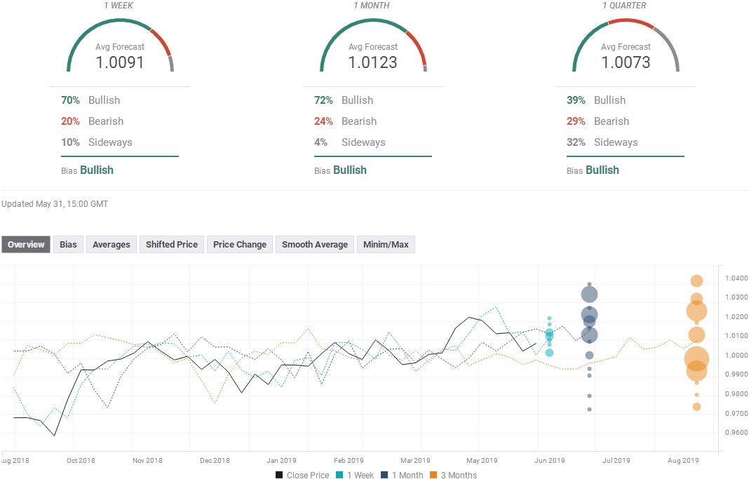Show the Shifted Price view
The height and width of the screenshot is (479, 749).
(x=172, y=245)
